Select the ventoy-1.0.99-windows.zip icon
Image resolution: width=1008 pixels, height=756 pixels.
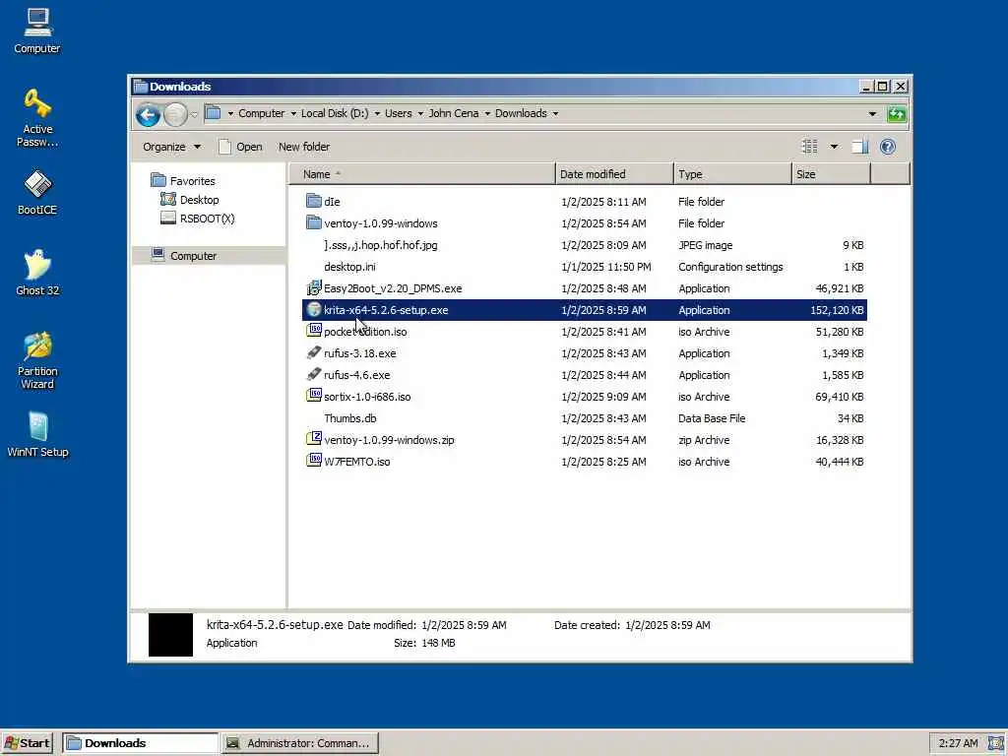pos(314,439)
